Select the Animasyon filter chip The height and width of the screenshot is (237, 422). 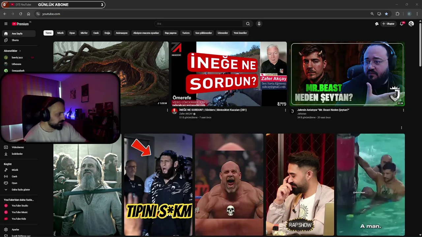point(122,33)
